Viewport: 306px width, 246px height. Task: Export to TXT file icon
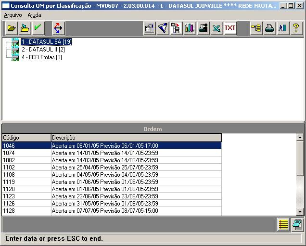(230, 28)
